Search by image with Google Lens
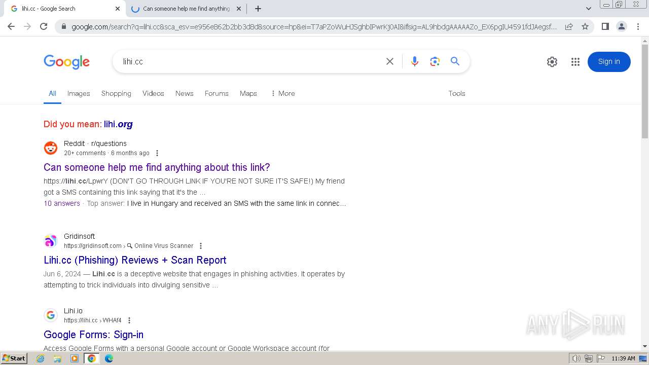The width and height of the screenshot is (649, 365). (x=435, y=61)
